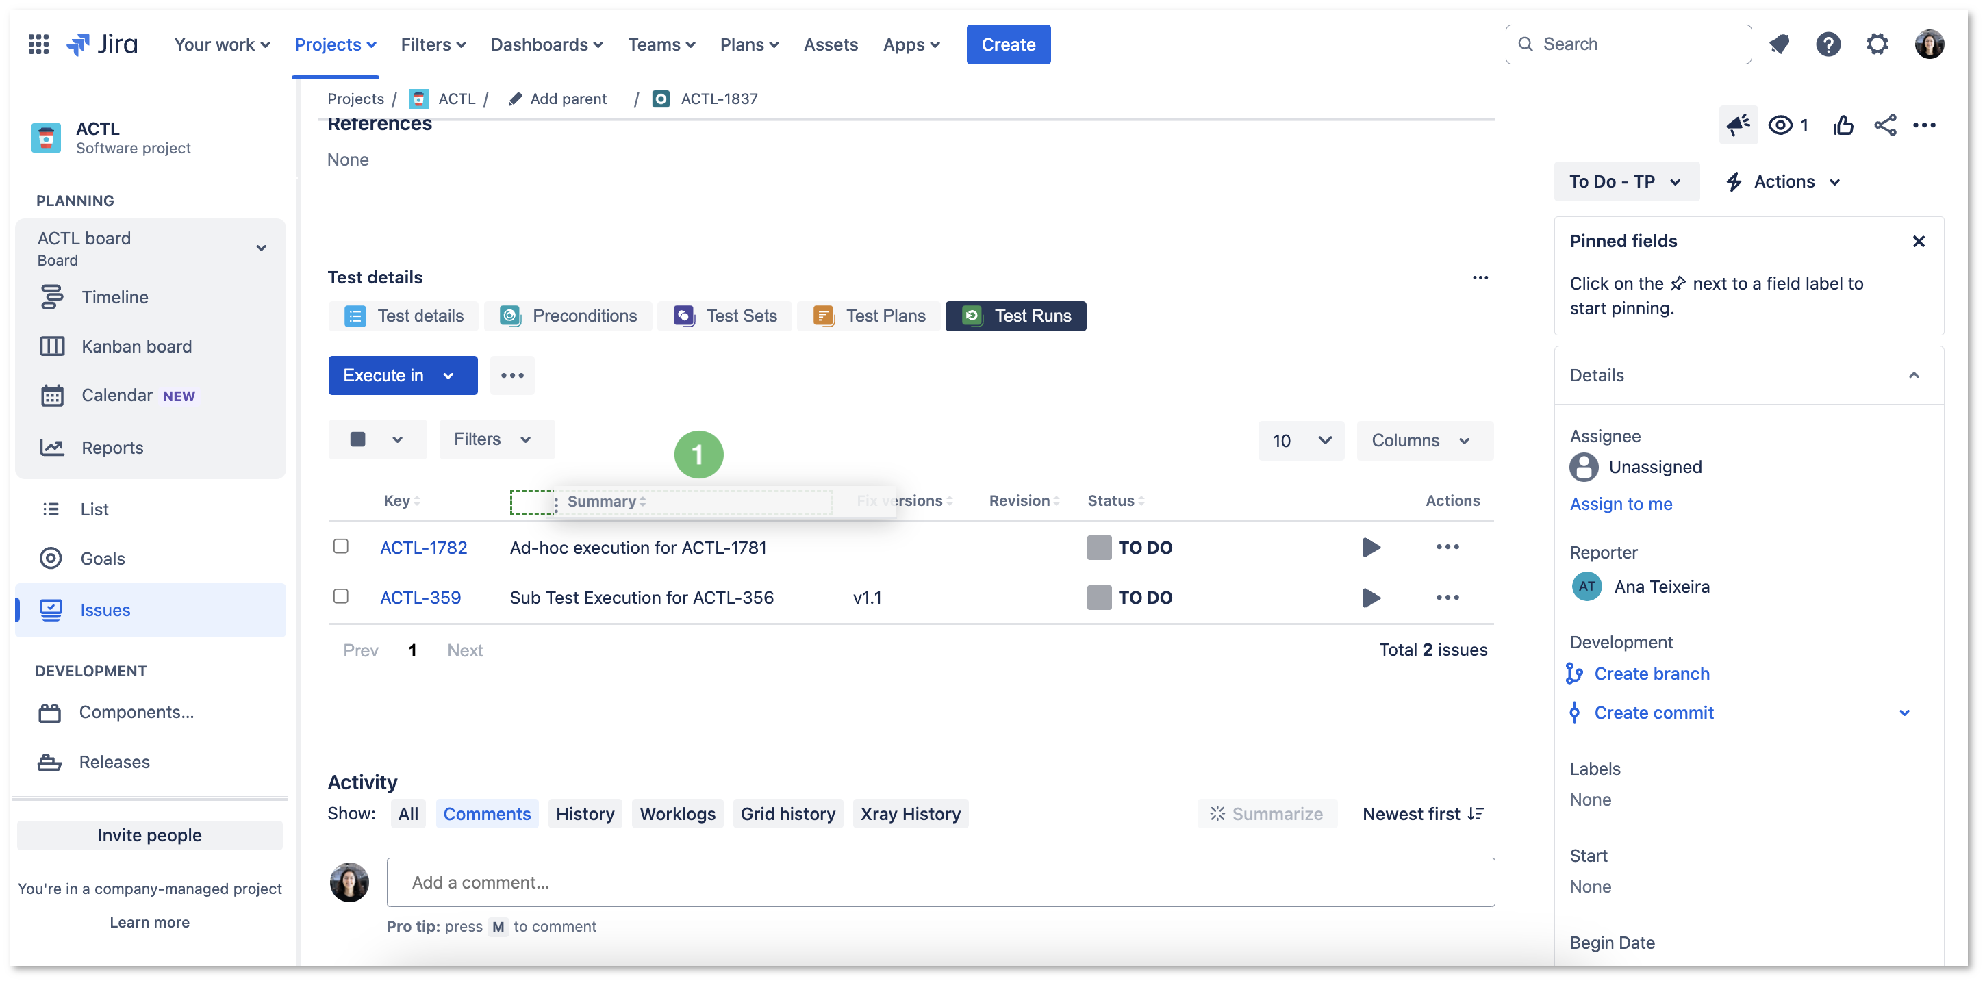Expand the Create commit chevron
Viewport: 1985px width, 983px height.
click(1904, 713)
